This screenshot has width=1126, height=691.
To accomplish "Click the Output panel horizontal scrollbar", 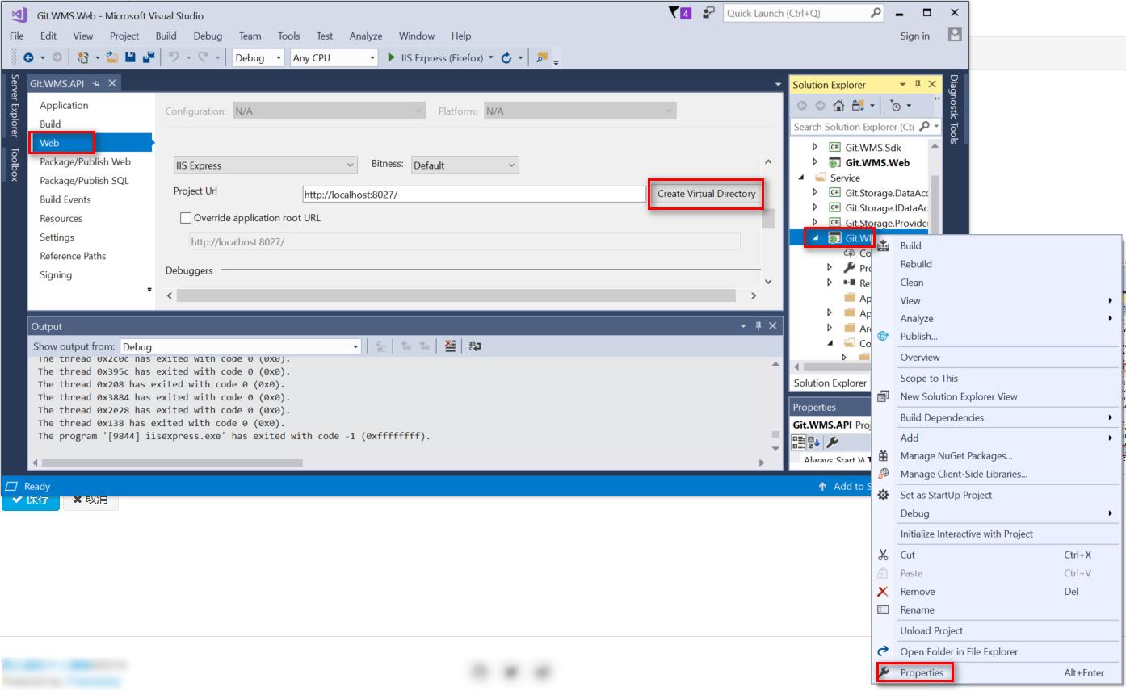I will (x=172, y=463).
